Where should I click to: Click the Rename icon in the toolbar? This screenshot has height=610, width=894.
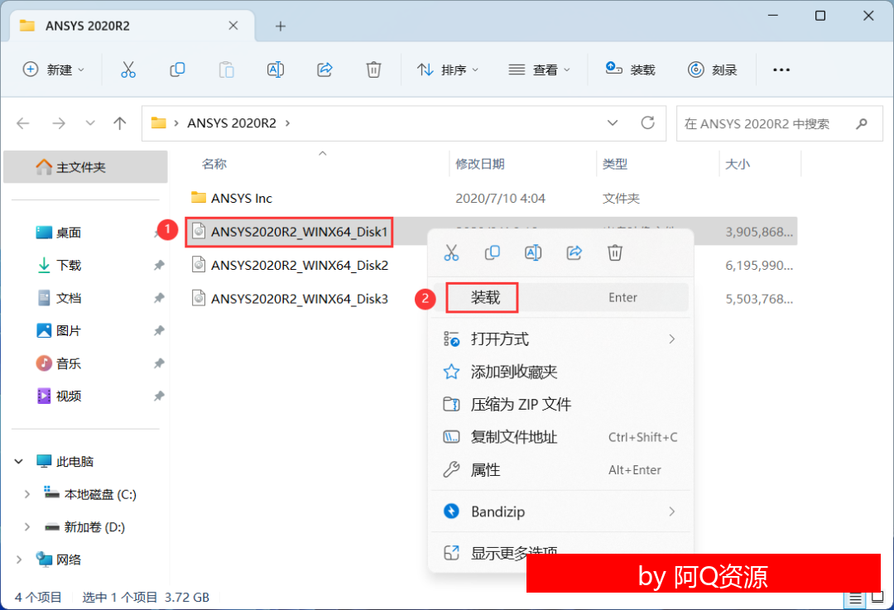point(276,70)
